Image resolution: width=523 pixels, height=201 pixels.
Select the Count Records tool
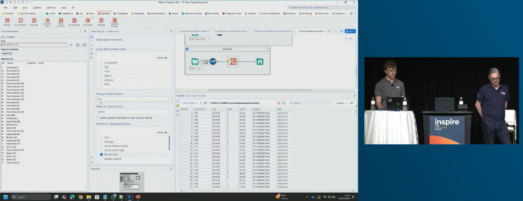20,22
